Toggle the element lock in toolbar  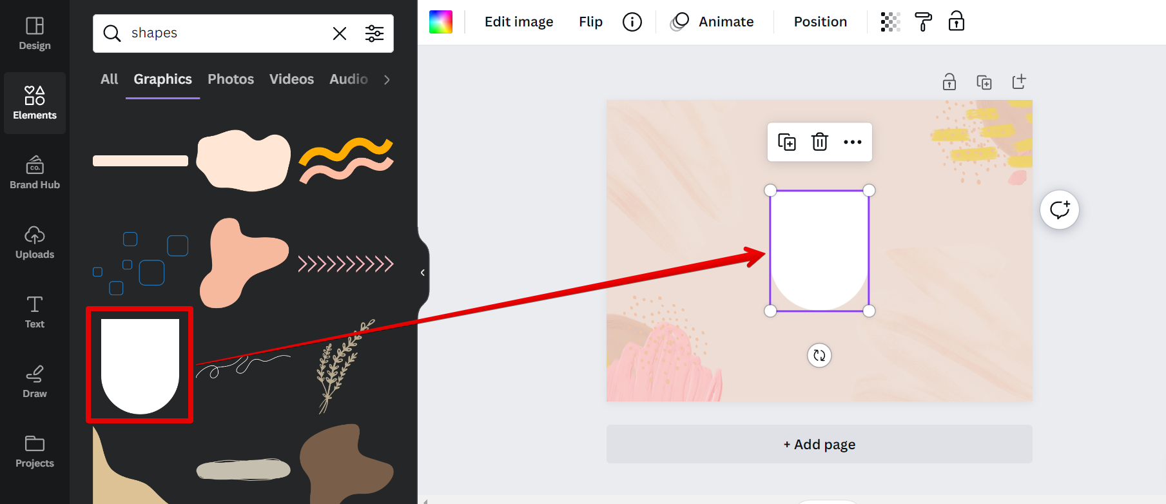[957, 22]
